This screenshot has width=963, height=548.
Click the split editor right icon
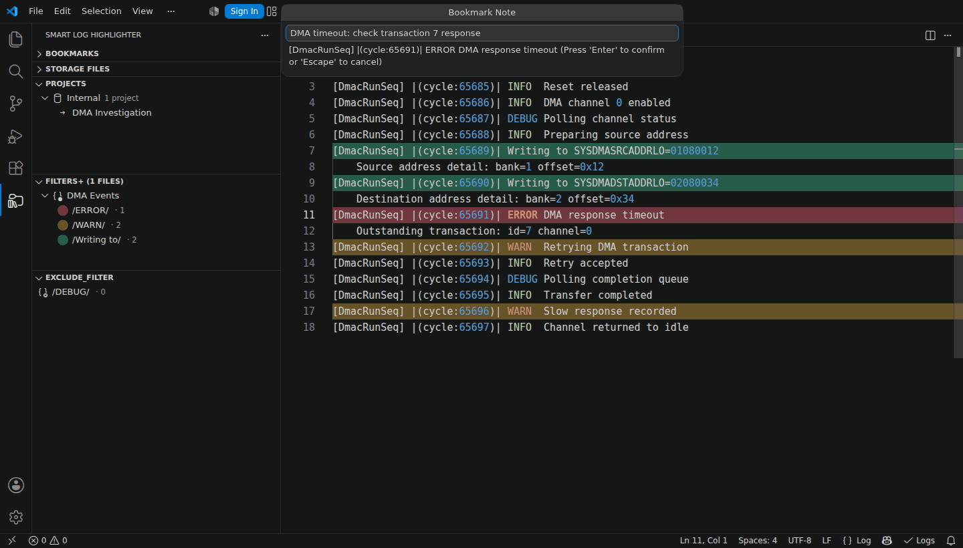click(930, 35)
